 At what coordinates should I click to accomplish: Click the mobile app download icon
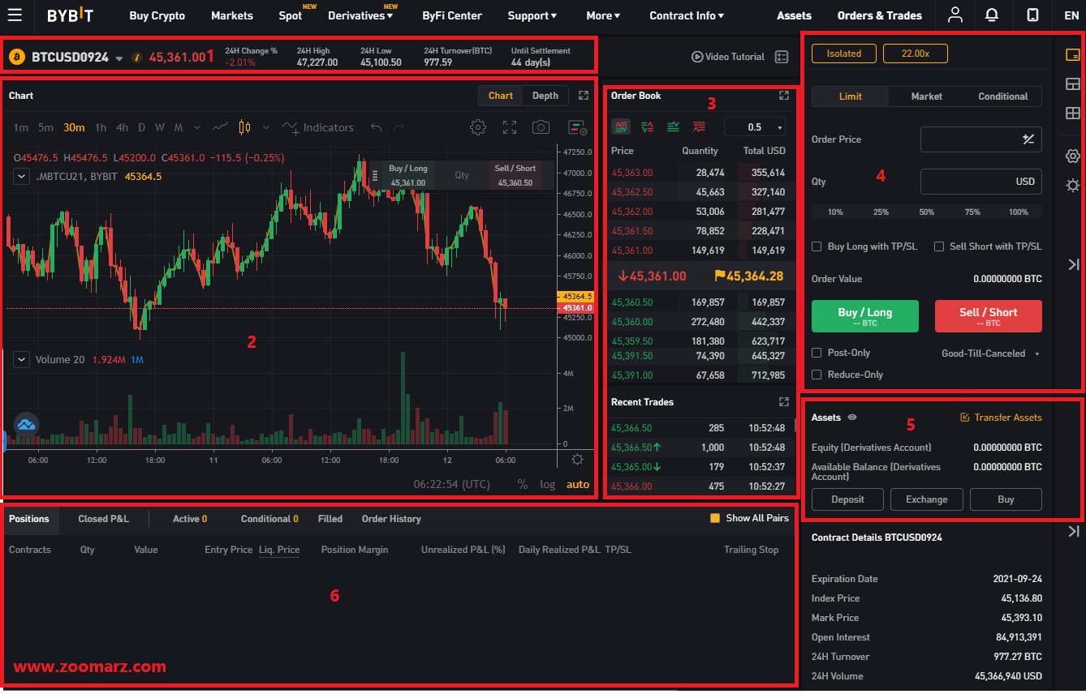pyautogui.click(x=1032, y=15)
